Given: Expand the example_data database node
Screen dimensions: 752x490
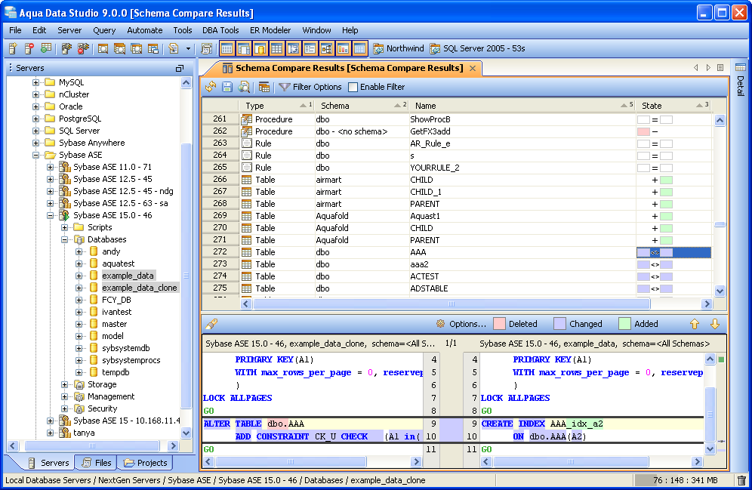Looking at the screenshot, I should click(x=79, y=276).
